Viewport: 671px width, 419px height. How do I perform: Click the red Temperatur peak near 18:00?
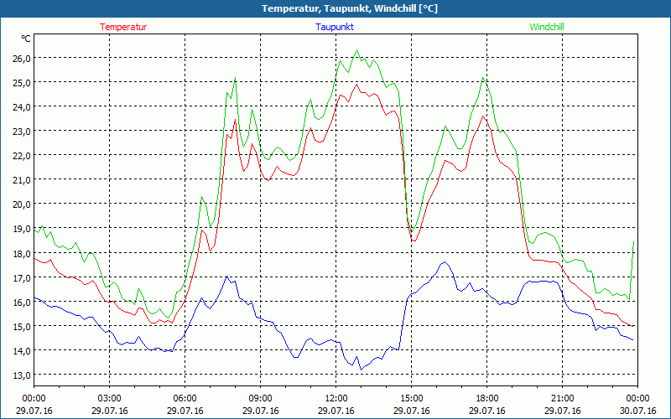(x=483, y=116)
